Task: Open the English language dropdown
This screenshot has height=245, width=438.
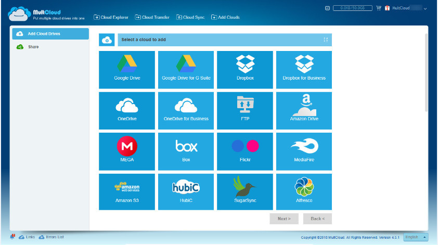Action: [x=416, y=237]
